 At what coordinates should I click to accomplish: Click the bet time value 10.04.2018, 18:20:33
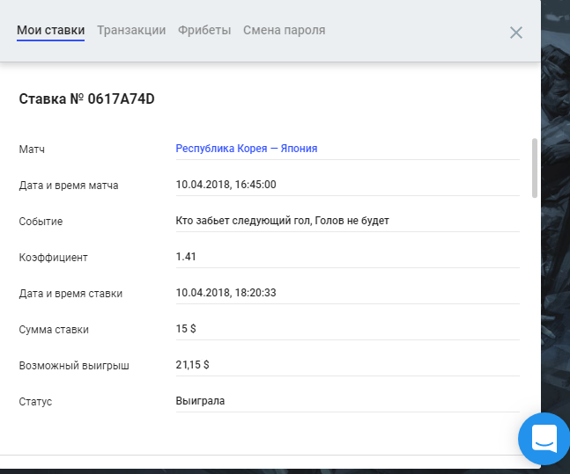226,293
